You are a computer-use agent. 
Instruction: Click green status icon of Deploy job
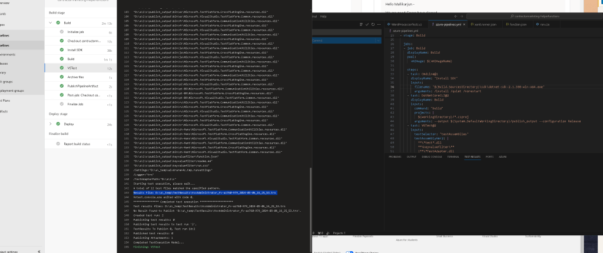(x=58, y=124)
